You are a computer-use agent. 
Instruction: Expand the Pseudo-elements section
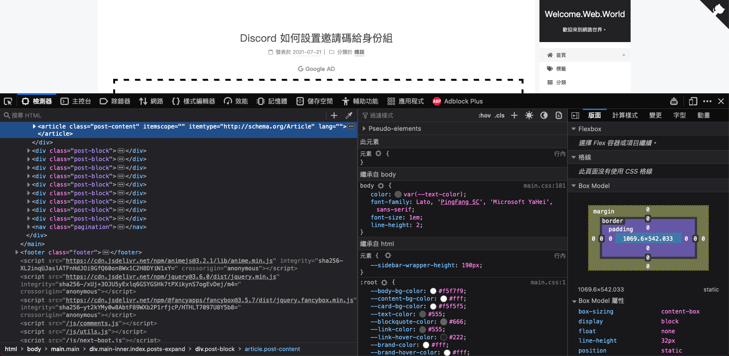364,129
